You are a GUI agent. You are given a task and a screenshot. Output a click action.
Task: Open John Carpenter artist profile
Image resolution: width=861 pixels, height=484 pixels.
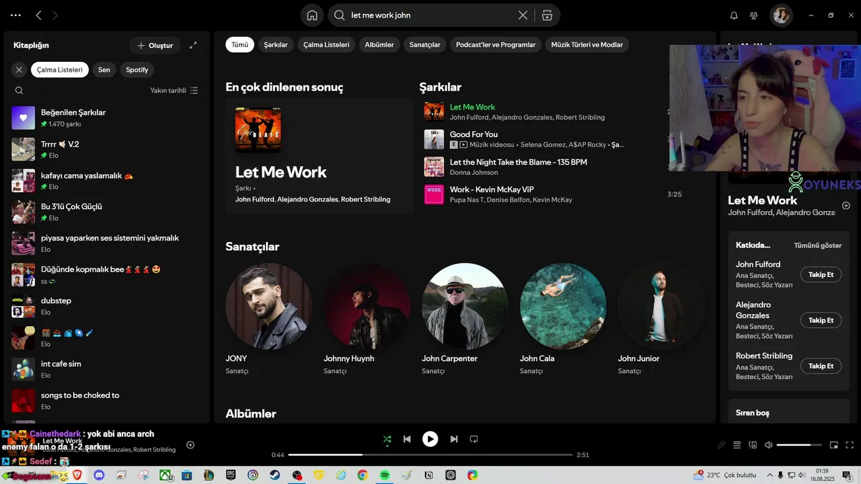pos(465,319)
